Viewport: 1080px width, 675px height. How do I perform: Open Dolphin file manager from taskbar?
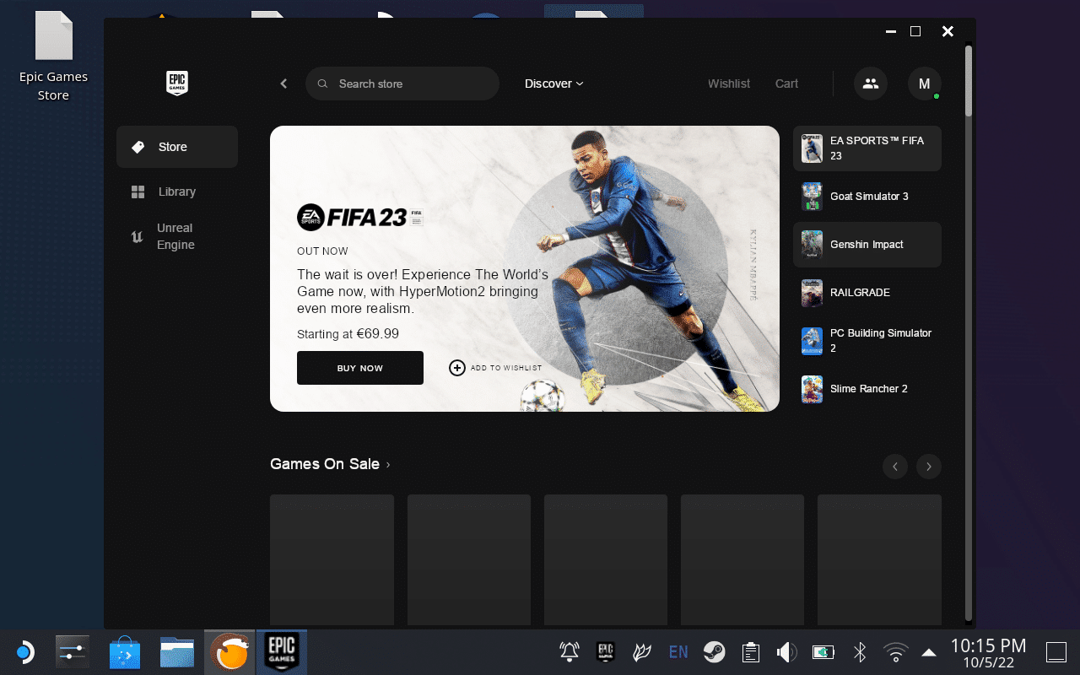[177, 652]
